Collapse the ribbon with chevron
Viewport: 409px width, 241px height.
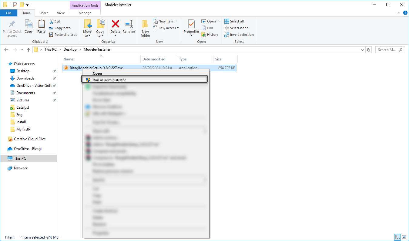[x=399, y=13]
